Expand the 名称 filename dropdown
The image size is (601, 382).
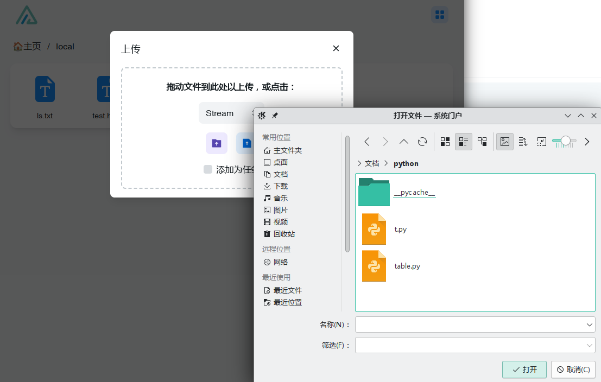point(590,324)
